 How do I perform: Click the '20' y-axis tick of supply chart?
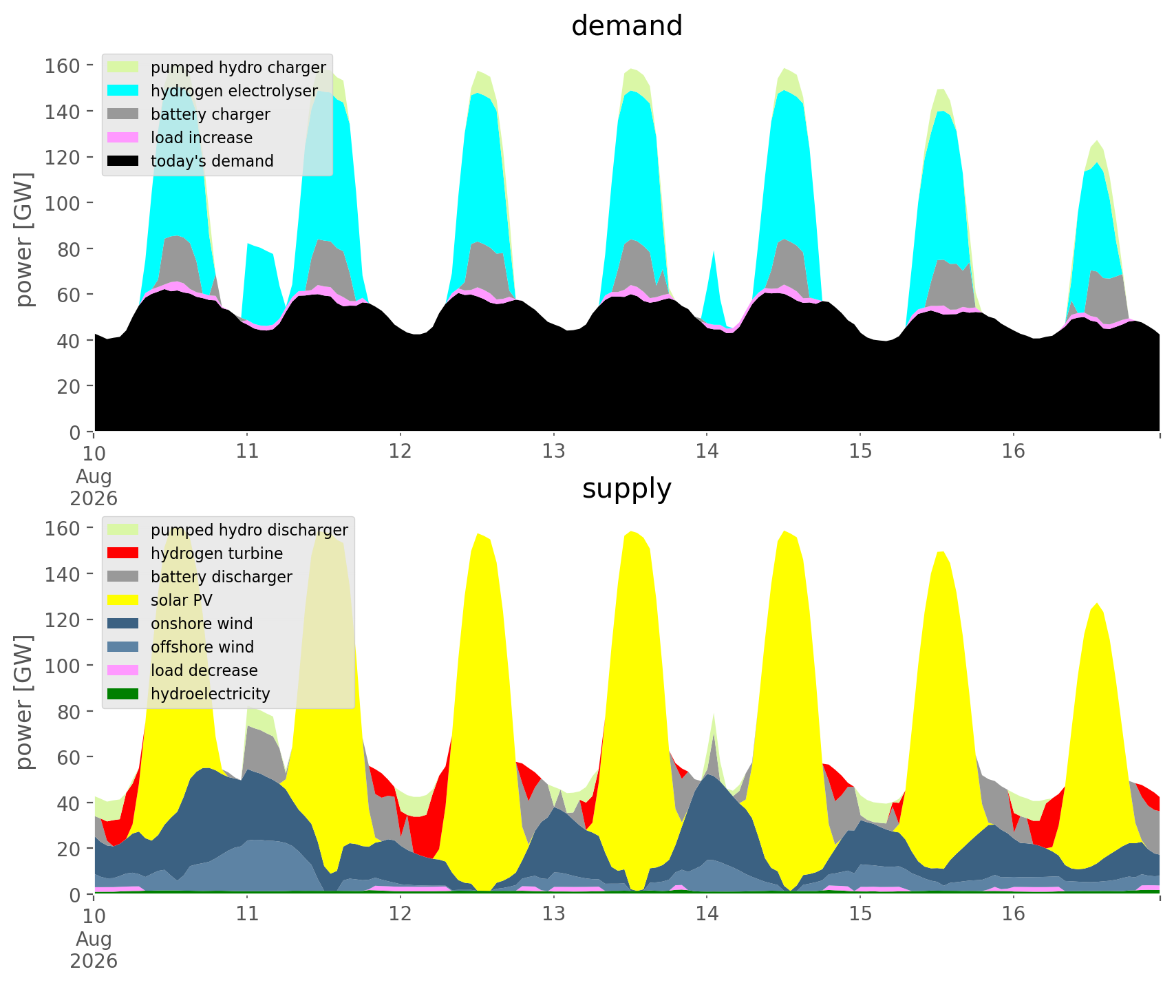tap(69, 849)
